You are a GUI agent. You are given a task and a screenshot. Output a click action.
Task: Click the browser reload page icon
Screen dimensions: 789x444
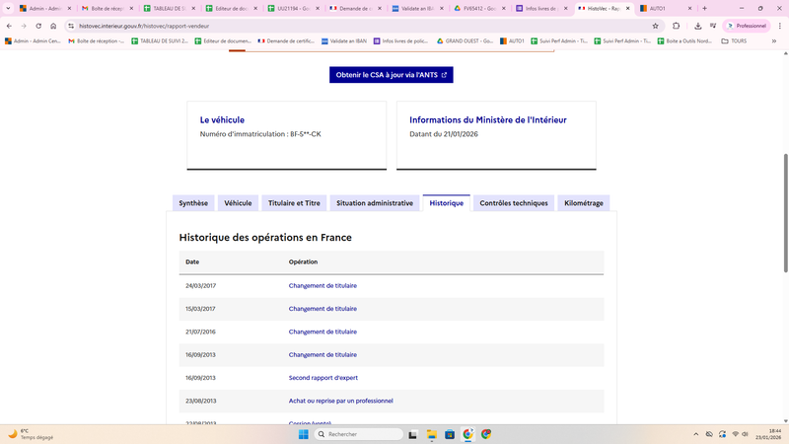(38, 26)
